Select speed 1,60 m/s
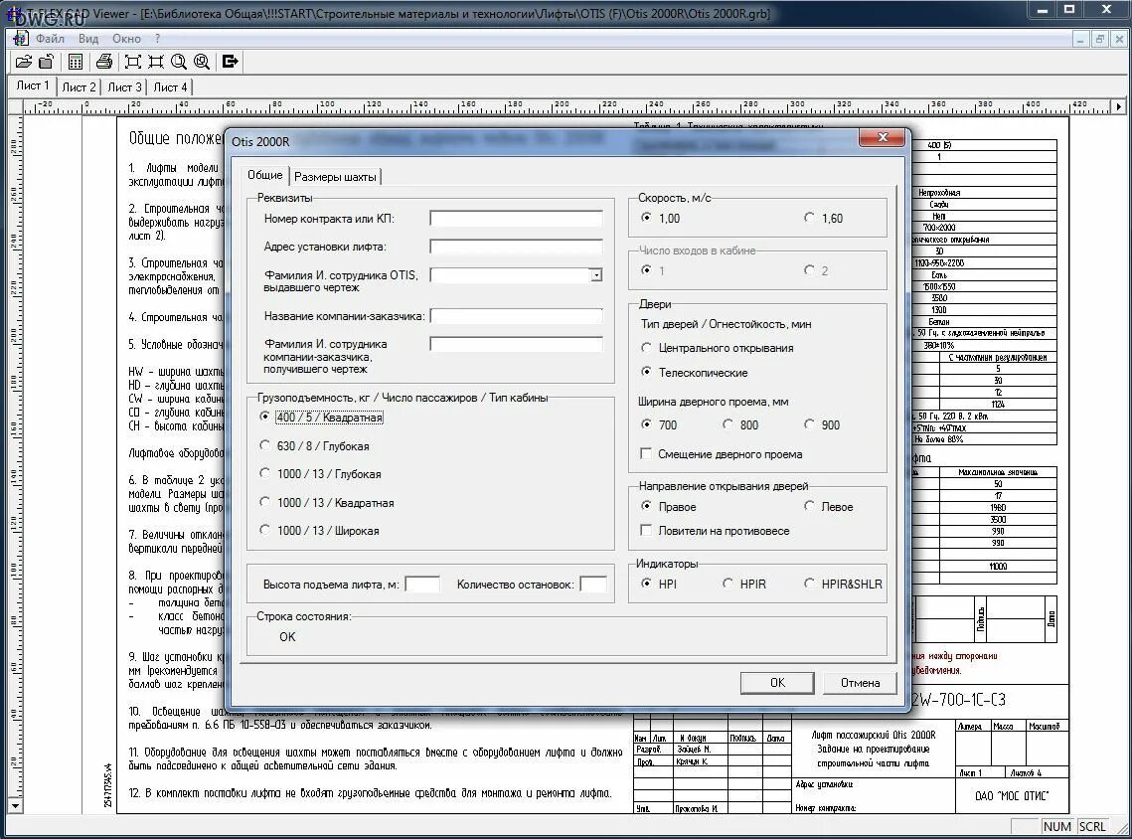Screen dimensions: 1132x839 click(823, 218)
